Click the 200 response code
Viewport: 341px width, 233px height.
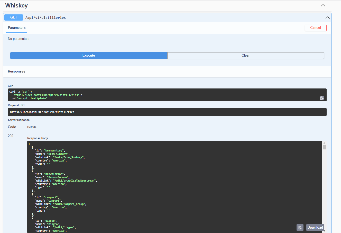point(11,136)
